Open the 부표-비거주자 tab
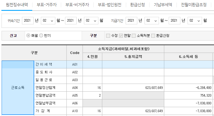The width and height of the screenshot is (214, 116). (77, 5)
